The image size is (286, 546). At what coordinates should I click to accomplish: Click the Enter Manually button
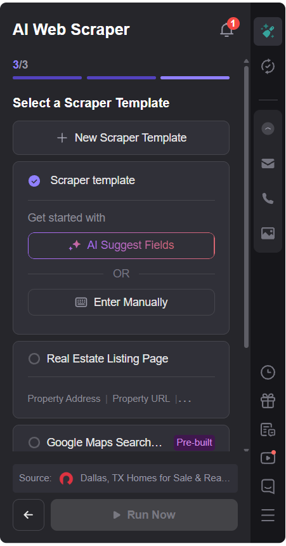(x=121, y=302)
